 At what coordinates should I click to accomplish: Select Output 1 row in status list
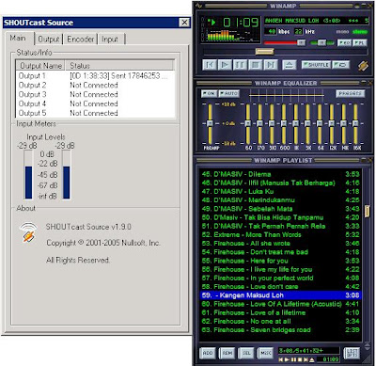(95, 75)
